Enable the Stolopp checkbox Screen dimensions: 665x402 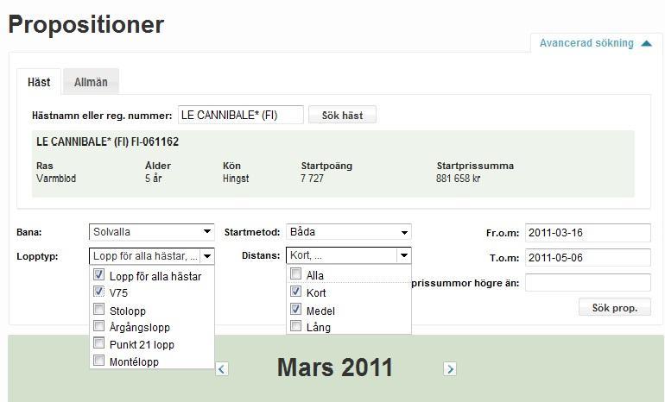click(x=98, y=309)
